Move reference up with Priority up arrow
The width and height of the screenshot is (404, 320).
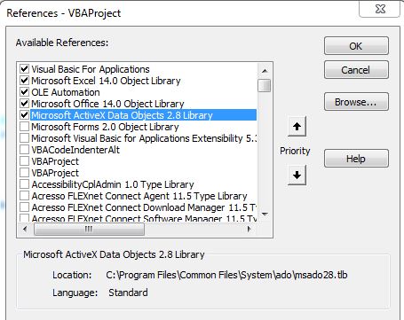coord(297,127)
